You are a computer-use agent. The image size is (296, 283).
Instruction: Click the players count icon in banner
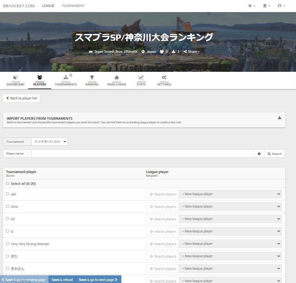click(x=162, y=52)
